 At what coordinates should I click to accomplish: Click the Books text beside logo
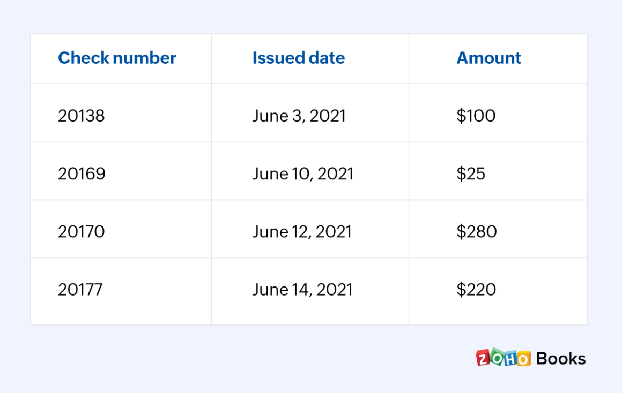[561, 358]
